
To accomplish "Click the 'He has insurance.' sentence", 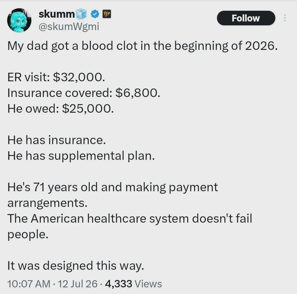I will point(56,140).
